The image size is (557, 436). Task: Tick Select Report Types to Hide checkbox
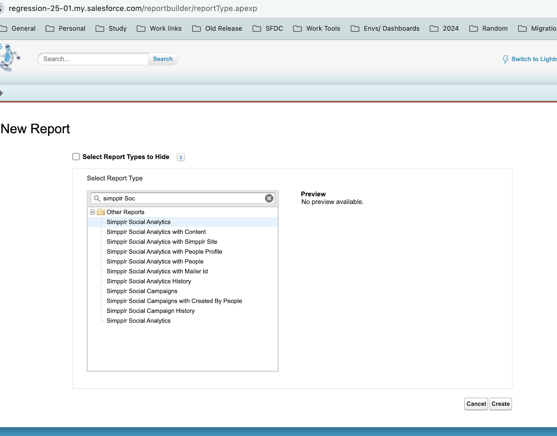coord(76,157)
